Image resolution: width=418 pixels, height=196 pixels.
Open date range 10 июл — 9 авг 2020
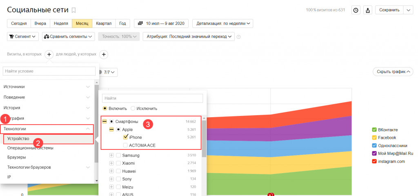point(161,23)
